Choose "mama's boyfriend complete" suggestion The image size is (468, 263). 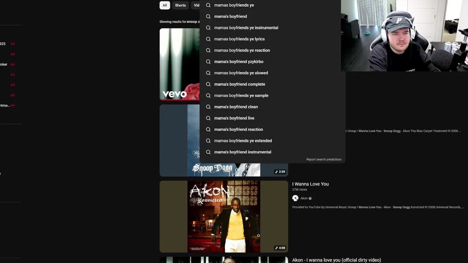click(272, 84)
